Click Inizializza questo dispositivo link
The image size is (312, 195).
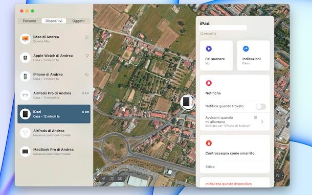pos(229,184)
